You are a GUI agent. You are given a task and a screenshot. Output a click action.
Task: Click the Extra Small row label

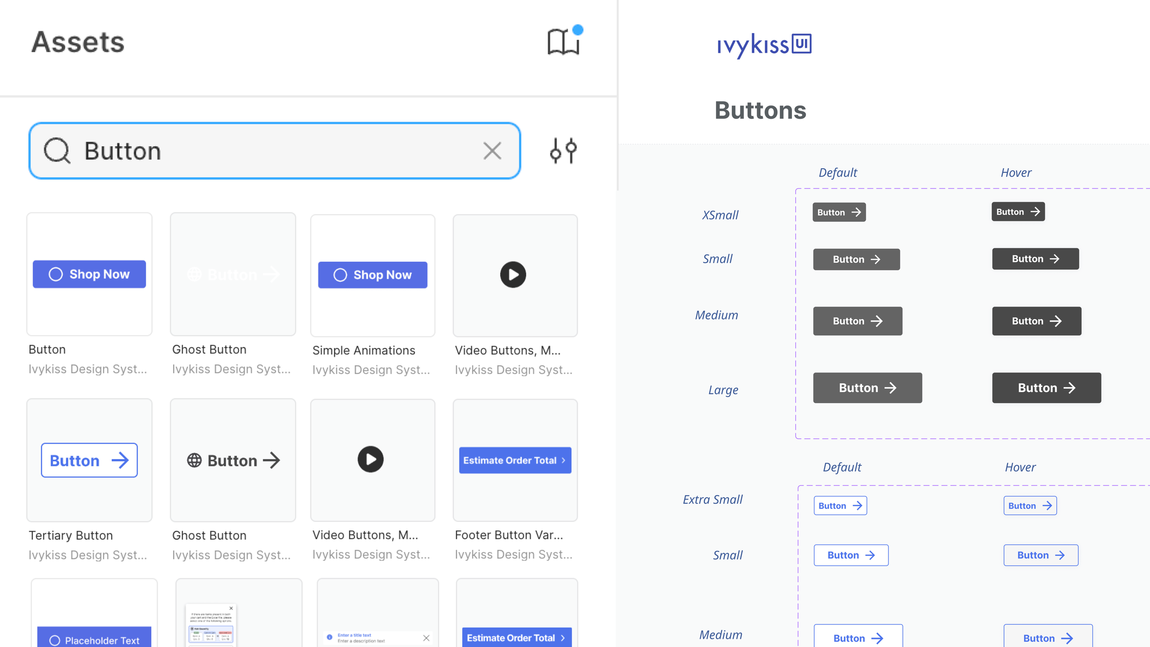(713, 499)
